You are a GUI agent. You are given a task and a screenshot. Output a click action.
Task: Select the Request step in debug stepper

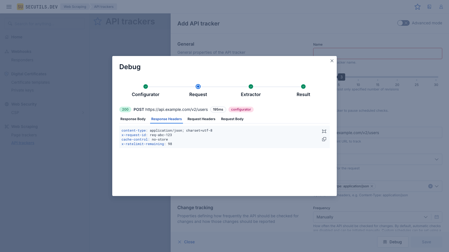(x=198, y=87)
